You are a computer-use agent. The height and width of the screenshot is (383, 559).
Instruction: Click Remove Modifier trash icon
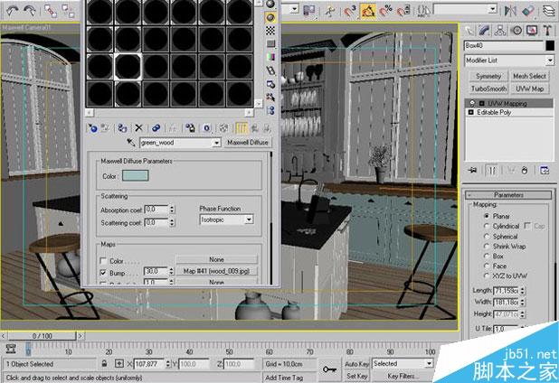[525, 170]
